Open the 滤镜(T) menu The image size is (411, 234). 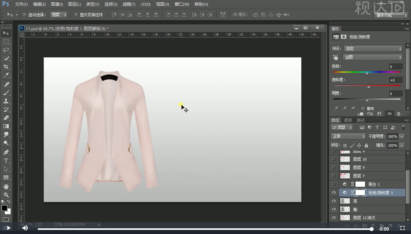pyautogui.click(x=129, y=4)
